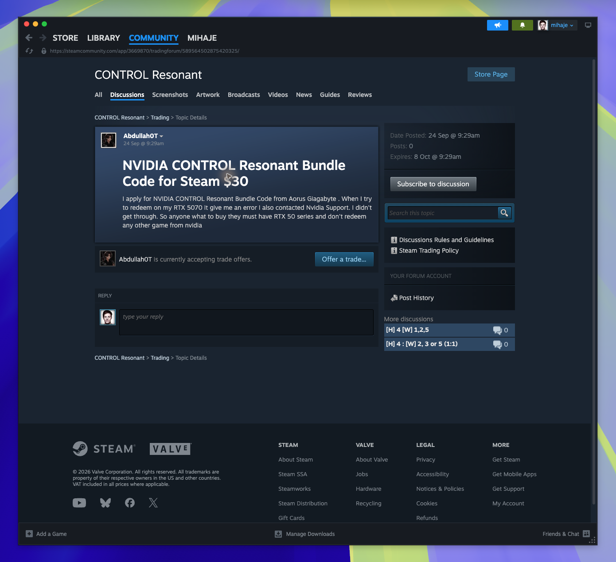Open the Steam YouTube icon in the footer

[x=79, y=503]
